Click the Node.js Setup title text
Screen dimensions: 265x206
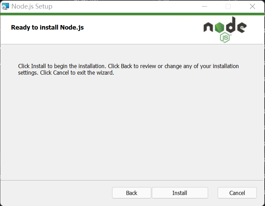tap(32, 7)
